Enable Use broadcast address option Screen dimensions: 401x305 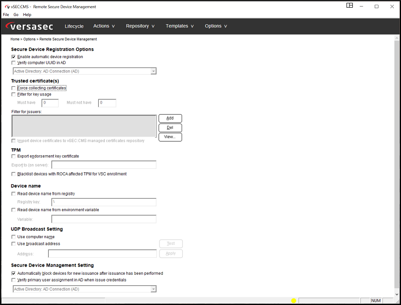coord(14,244)
